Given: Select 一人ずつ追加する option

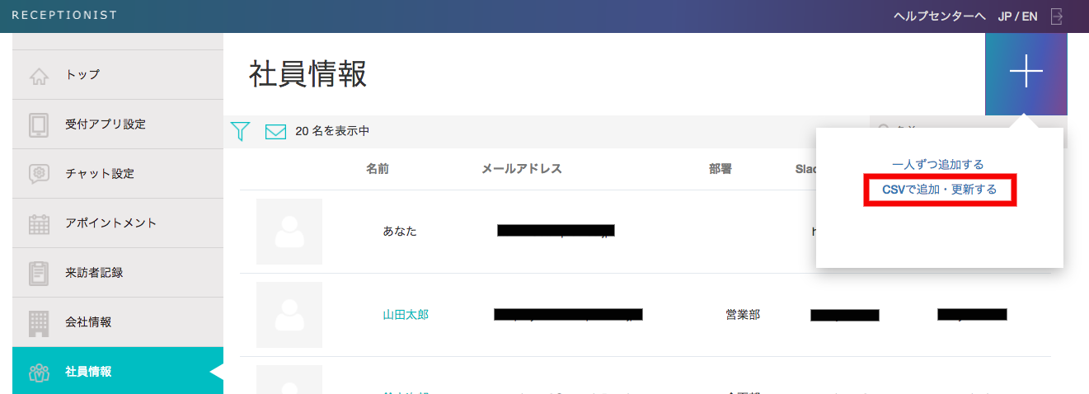Looking at the screenshot, I should point(938,165).
